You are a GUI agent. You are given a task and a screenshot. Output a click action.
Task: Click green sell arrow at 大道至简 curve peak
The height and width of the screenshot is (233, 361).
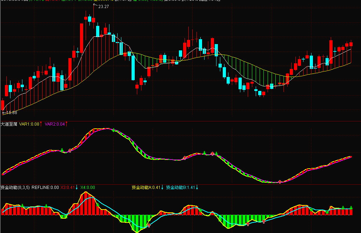coord(113,130)
